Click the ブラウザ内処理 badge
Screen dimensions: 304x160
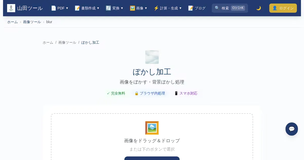click(x=150, y=93)
